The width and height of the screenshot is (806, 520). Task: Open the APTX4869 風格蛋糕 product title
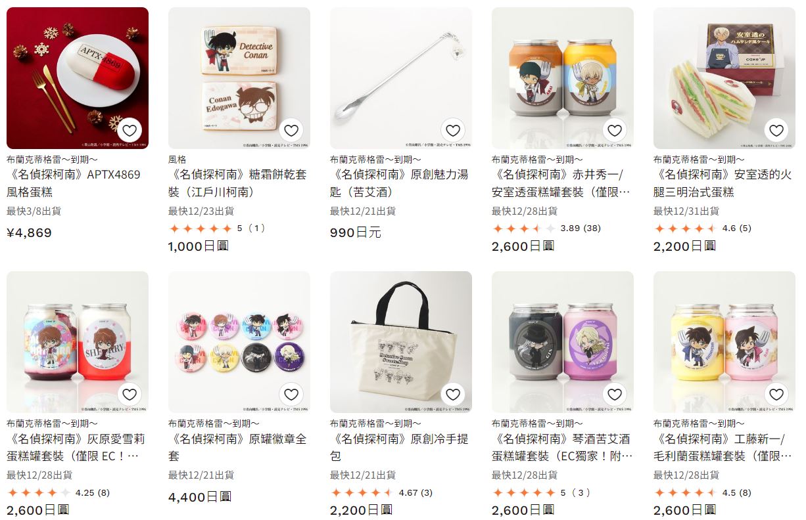[74, 183]
